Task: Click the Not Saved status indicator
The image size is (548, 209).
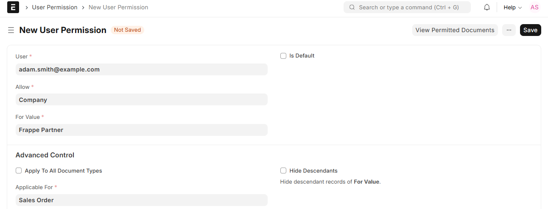Action: point(127,30)
